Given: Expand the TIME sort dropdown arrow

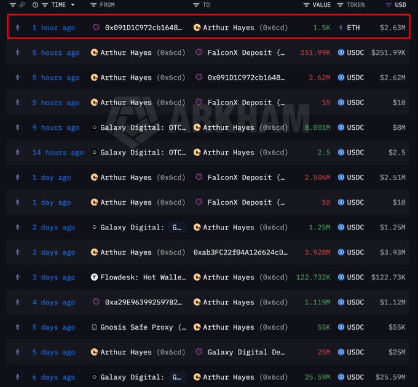Looking at the screenshot, I should (73, 5).
